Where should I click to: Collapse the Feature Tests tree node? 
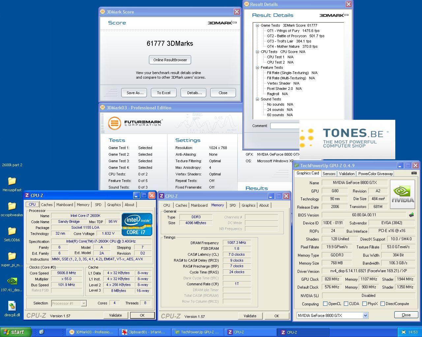point(257,67)
